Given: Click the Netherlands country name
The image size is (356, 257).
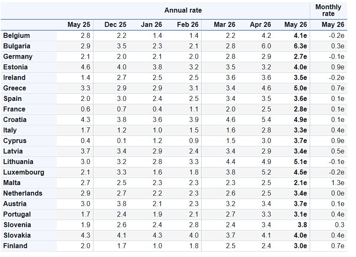Looking at the screenshot, I should (x=23, y=193).
